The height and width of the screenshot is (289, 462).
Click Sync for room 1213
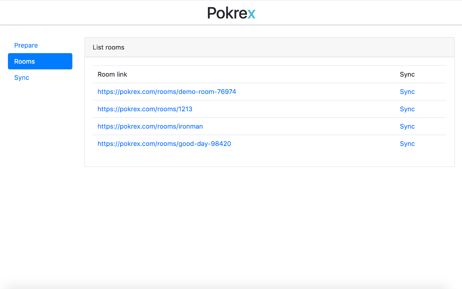click(x=407, y=109)
